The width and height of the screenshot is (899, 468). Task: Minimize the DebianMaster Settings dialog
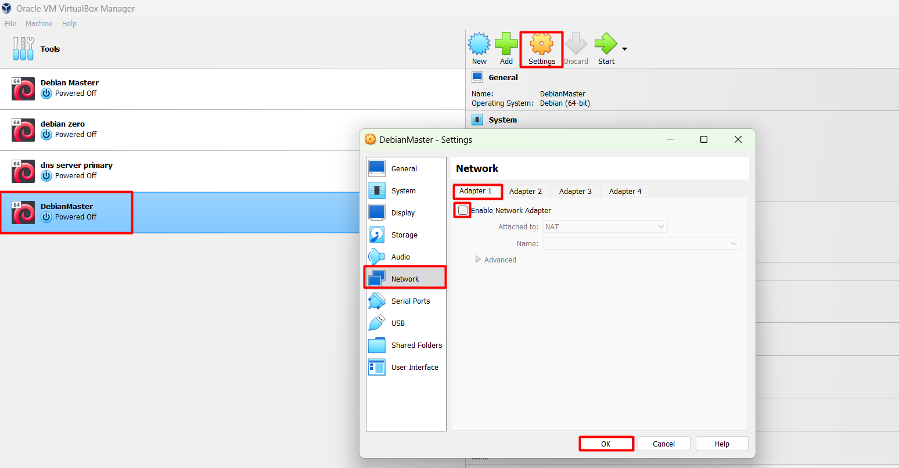tap(670, 139)
